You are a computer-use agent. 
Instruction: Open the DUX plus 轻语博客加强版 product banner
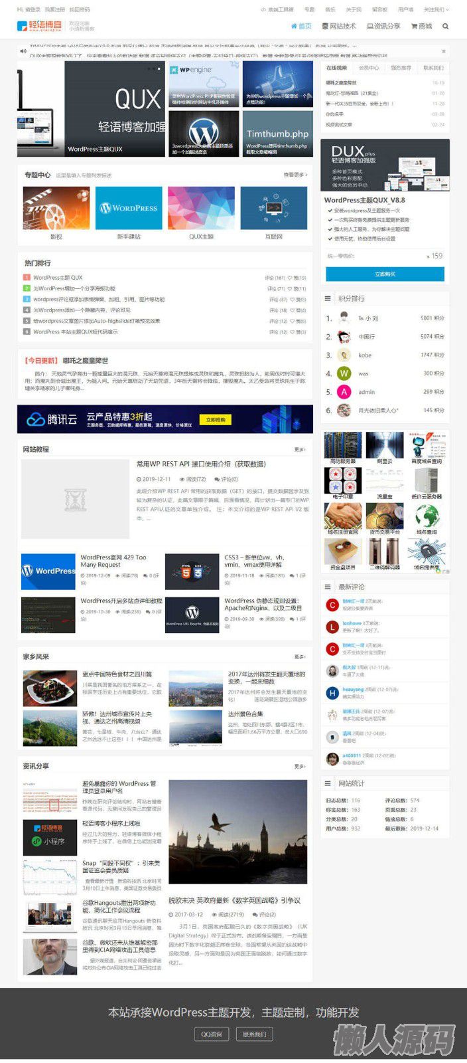[x=385, y=165]
